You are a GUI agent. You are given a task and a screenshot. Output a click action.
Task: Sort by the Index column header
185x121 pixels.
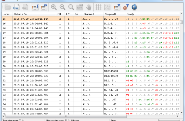7,14
